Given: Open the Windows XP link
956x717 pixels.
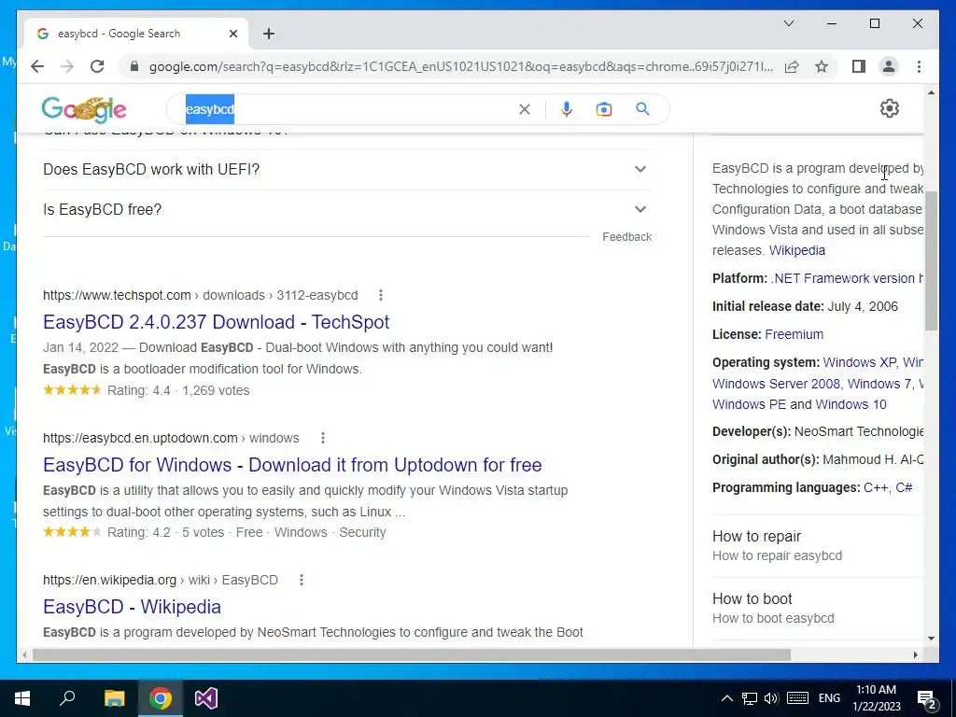Looking at the screenshot, I should 860,363.
